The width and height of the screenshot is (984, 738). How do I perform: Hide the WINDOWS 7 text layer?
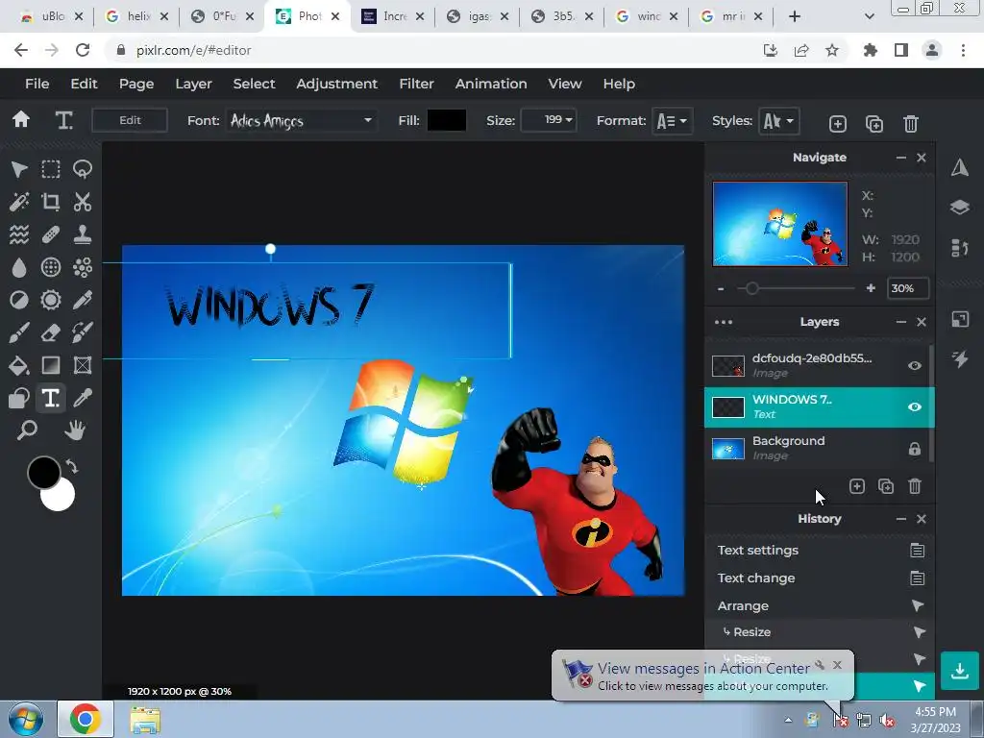click(915, 407)
